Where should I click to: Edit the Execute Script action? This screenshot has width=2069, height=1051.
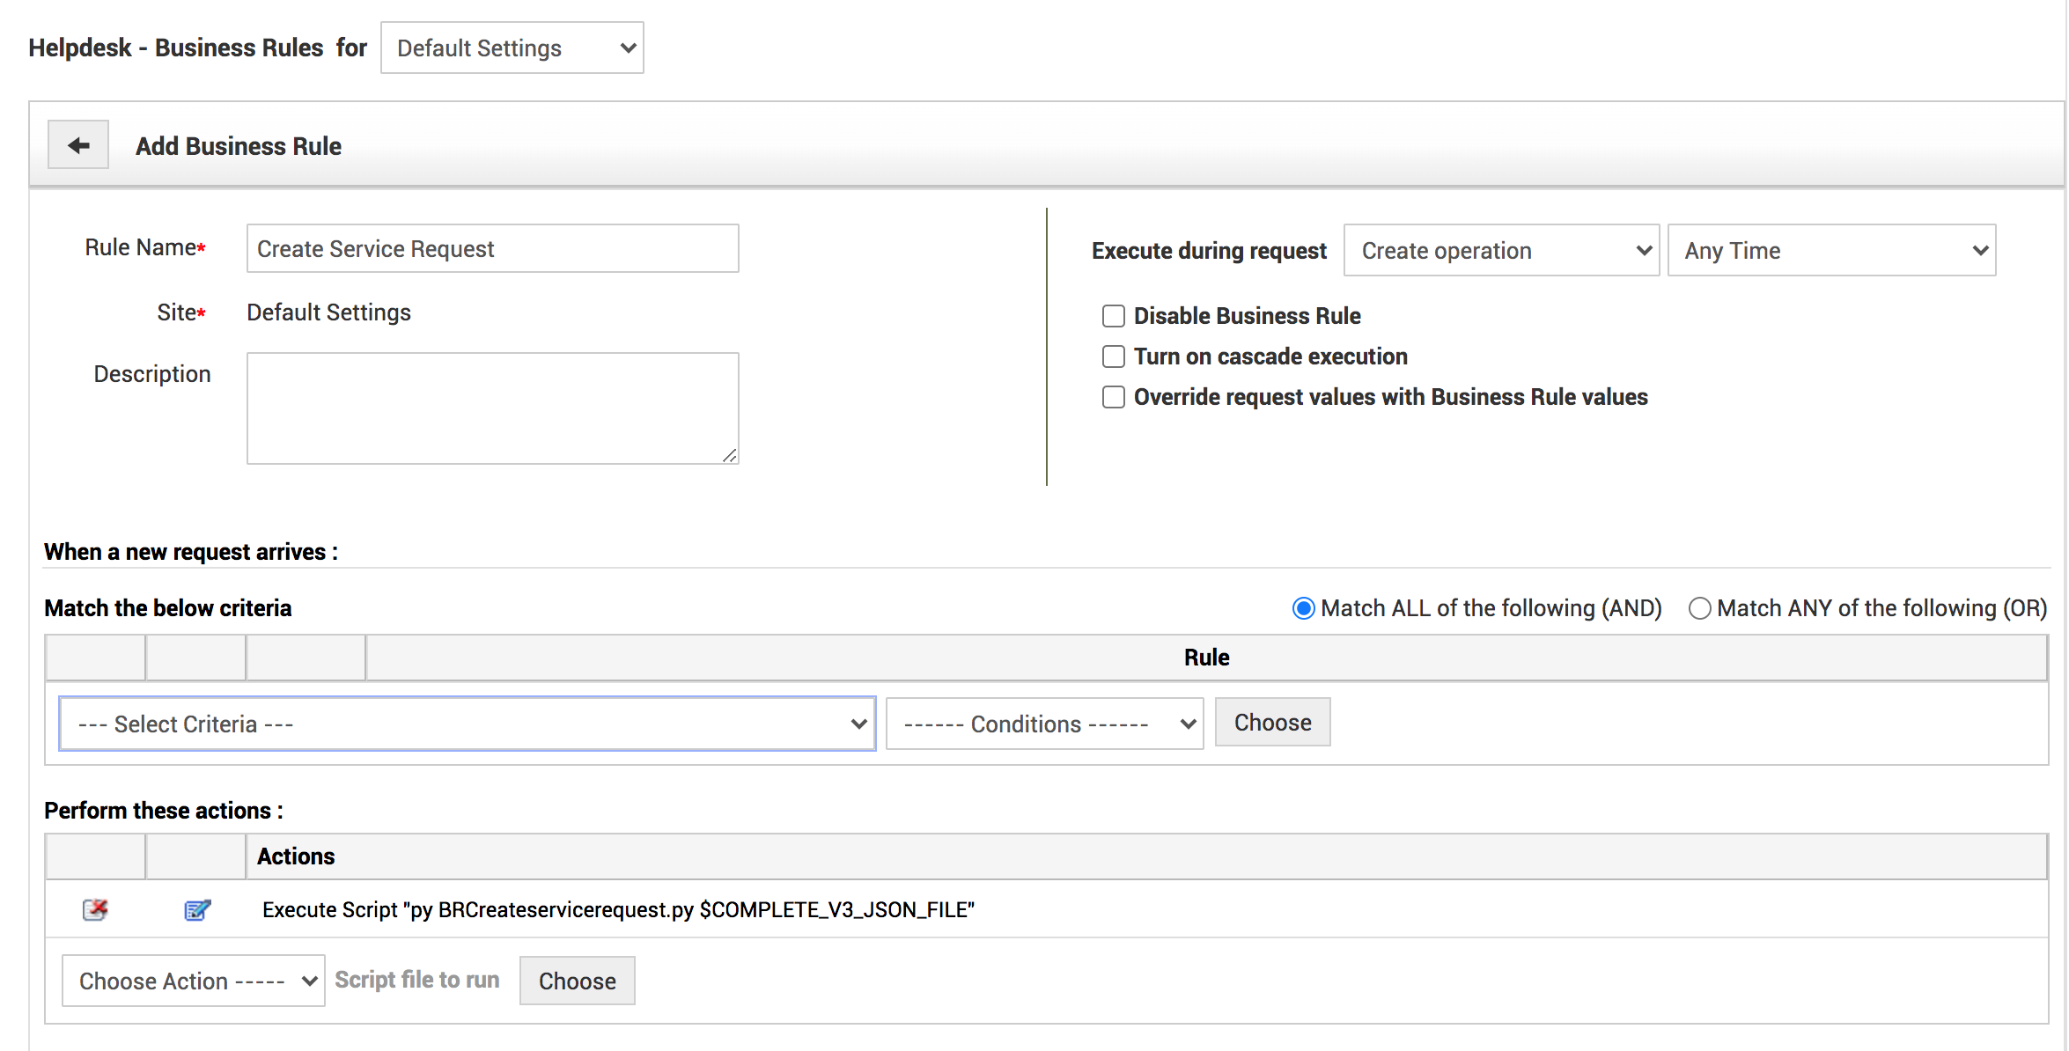tap(197, 909)
